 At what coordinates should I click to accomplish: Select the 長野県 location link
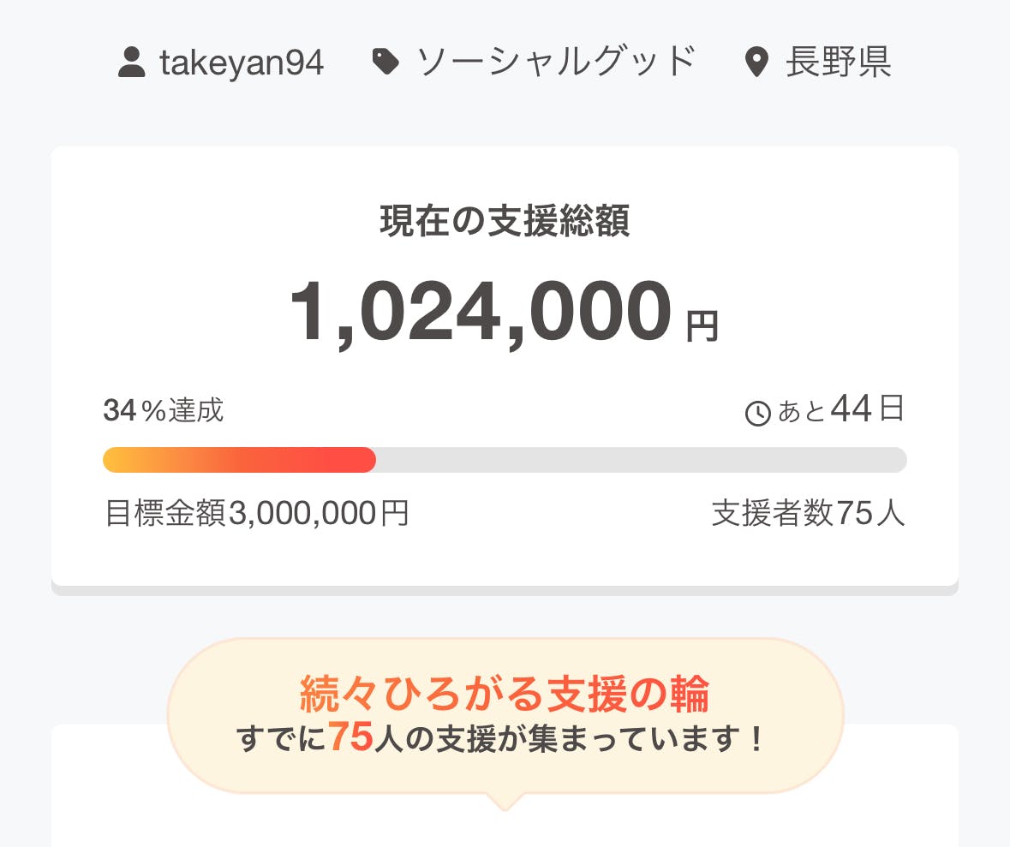[838, 63]
